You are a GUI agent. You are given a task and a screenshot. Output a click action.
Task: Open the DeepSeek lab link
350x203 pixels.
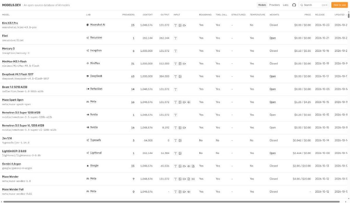click(96, 76)
